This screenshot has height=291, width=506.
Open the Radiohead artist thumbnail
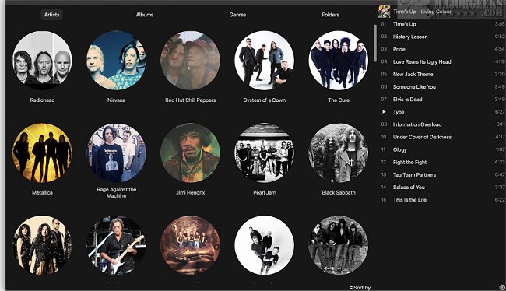42,61
